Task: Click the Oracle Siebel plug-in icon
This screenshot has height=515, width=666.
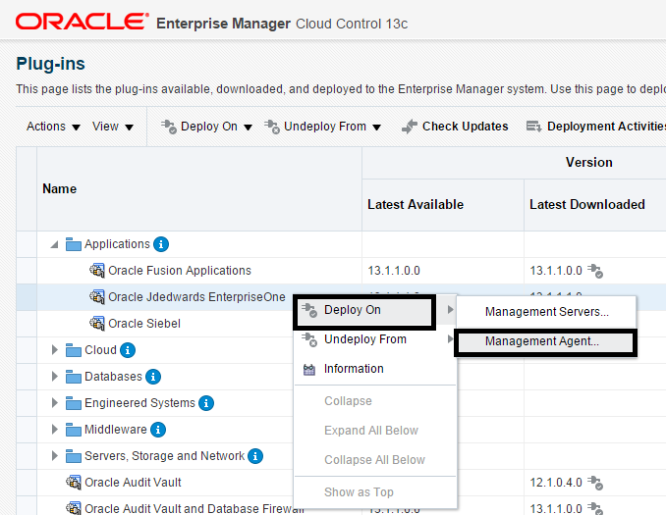Action: coord(97,324)
